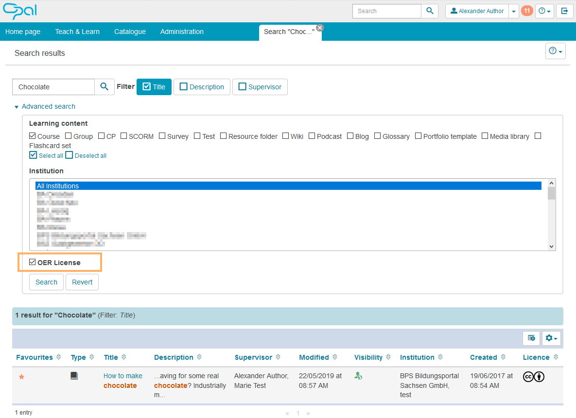The image size is (576, 418).
Task: Go to the Catalogue tab
Action: (130, 32)
